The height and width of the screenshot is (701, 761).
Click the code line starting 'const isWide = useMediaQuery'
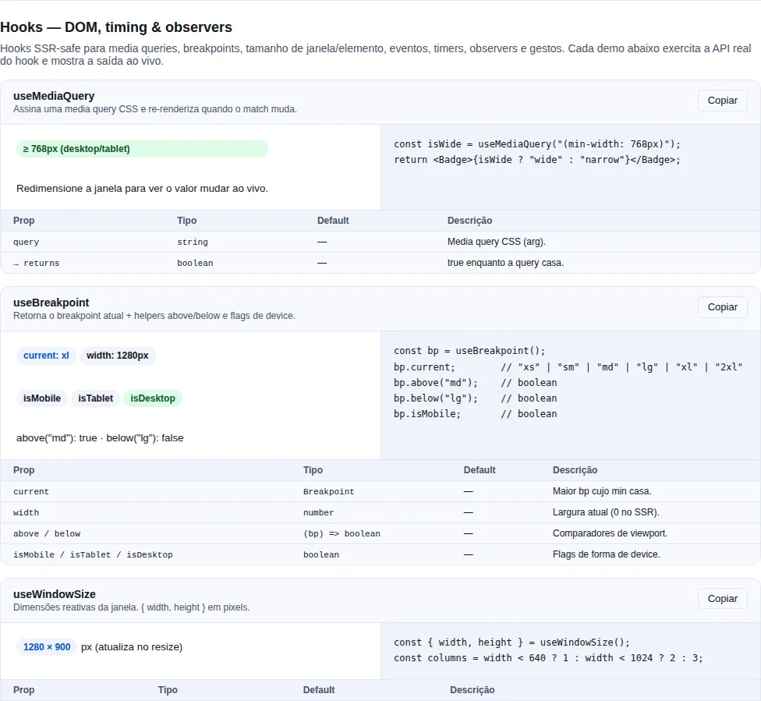[536, 144]
